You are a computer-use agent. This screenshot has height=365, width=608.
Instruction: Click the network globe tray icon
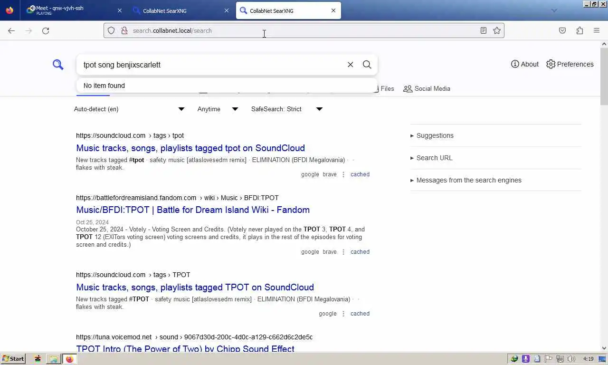tap(514, 359)
